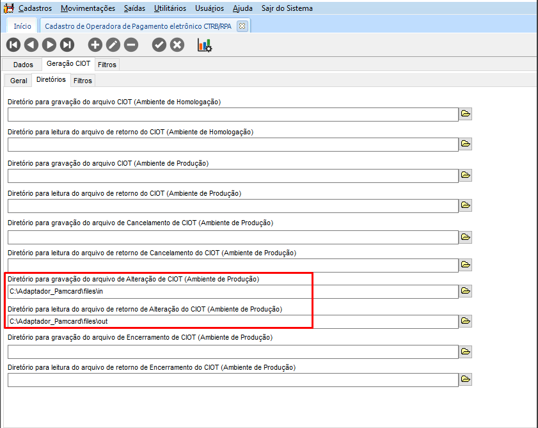Switch to the Geral sub-tab
The width and height of the screenshot is (538, 428).
coord(19,81)
